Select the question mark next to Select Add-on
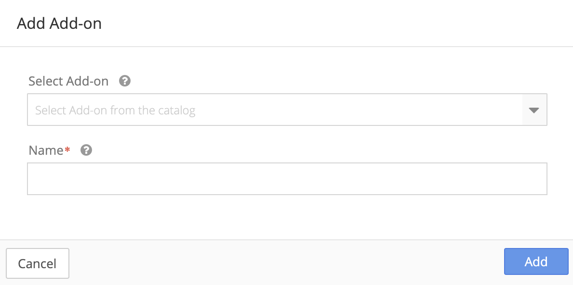The image size is (573, 285). pos(125,81)
